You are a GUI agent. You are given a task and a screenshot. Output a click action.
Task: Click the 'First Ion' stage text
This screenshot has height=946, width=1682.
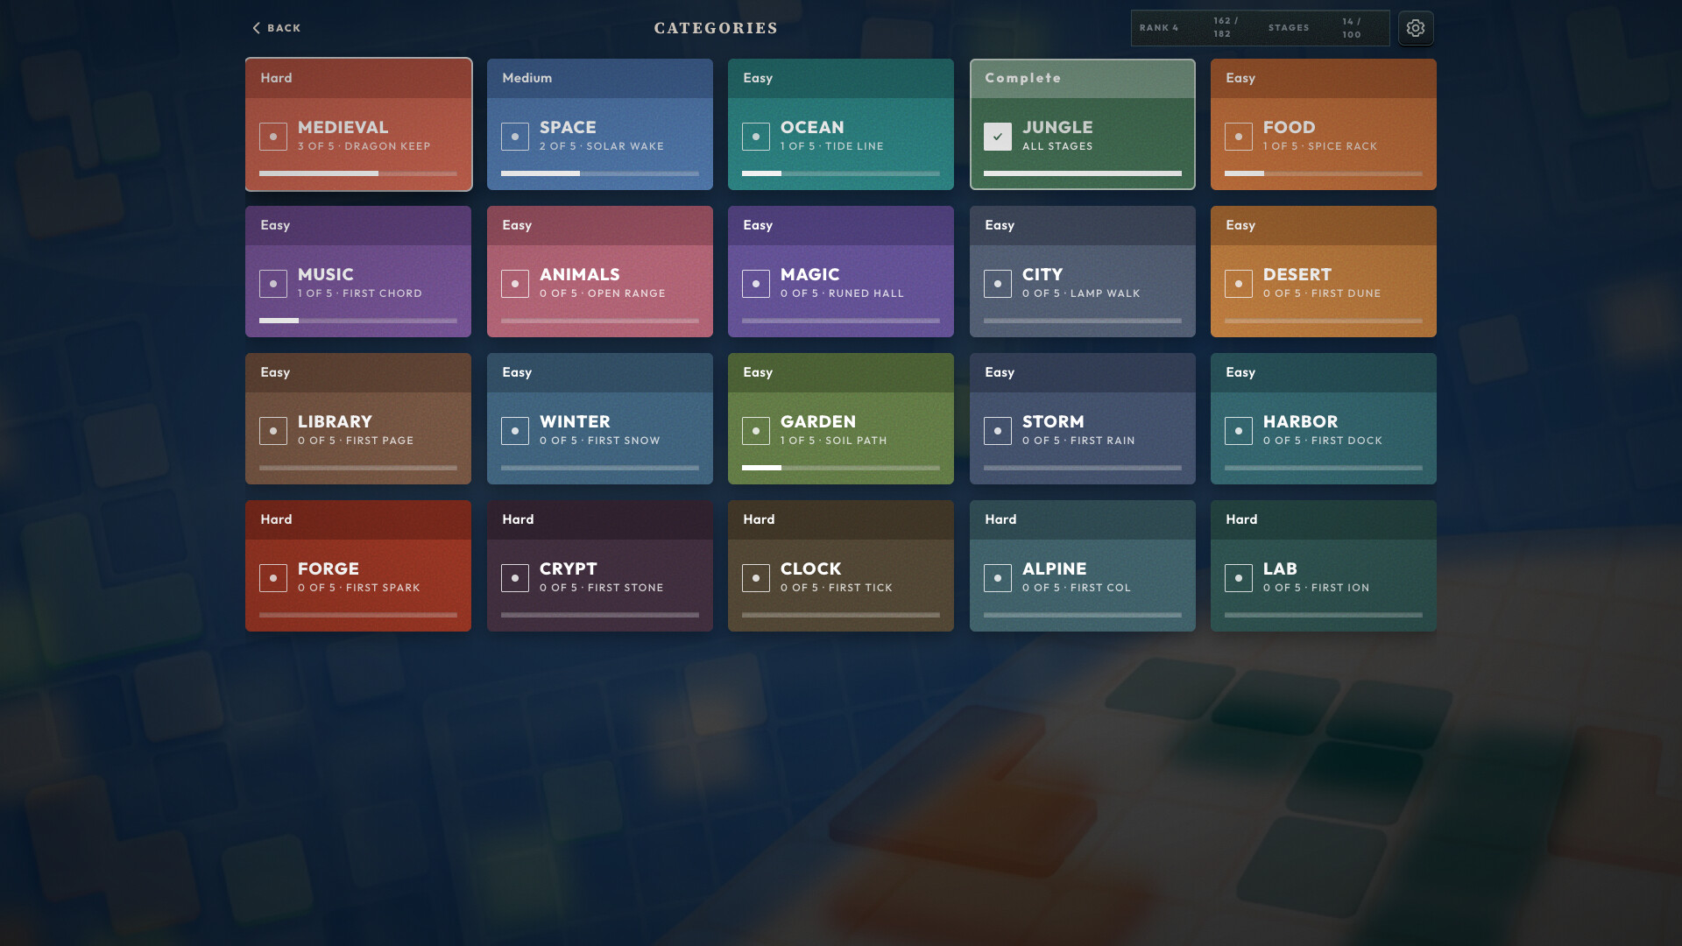click(1339, 588)
